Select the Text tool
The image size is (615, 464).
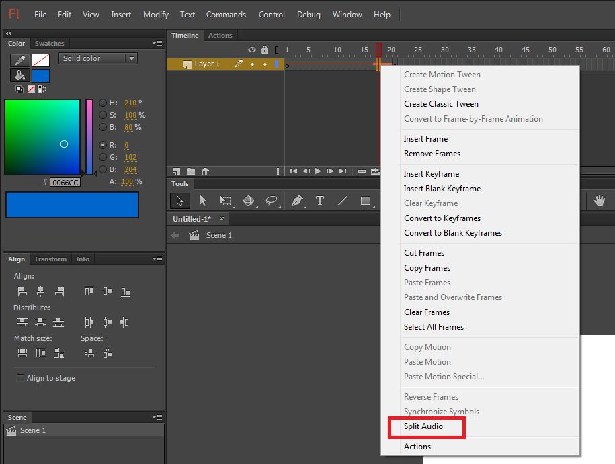click(320, 201)
